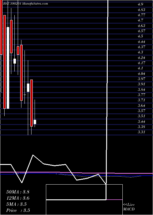The image size is (153, 215).
Task: Click the 3.31 price axis label
Action: [x=141, y=132]
